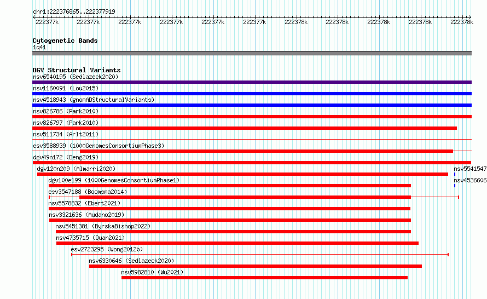Open the nsv826797 (Park2010) variant label
This screenshot has width=487, height=299.
coord(66,123)
